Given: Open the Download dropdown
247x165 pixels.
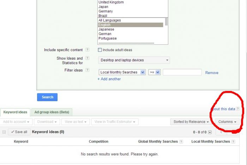Looking at the screenshot, I should click(x=47, y=122).
